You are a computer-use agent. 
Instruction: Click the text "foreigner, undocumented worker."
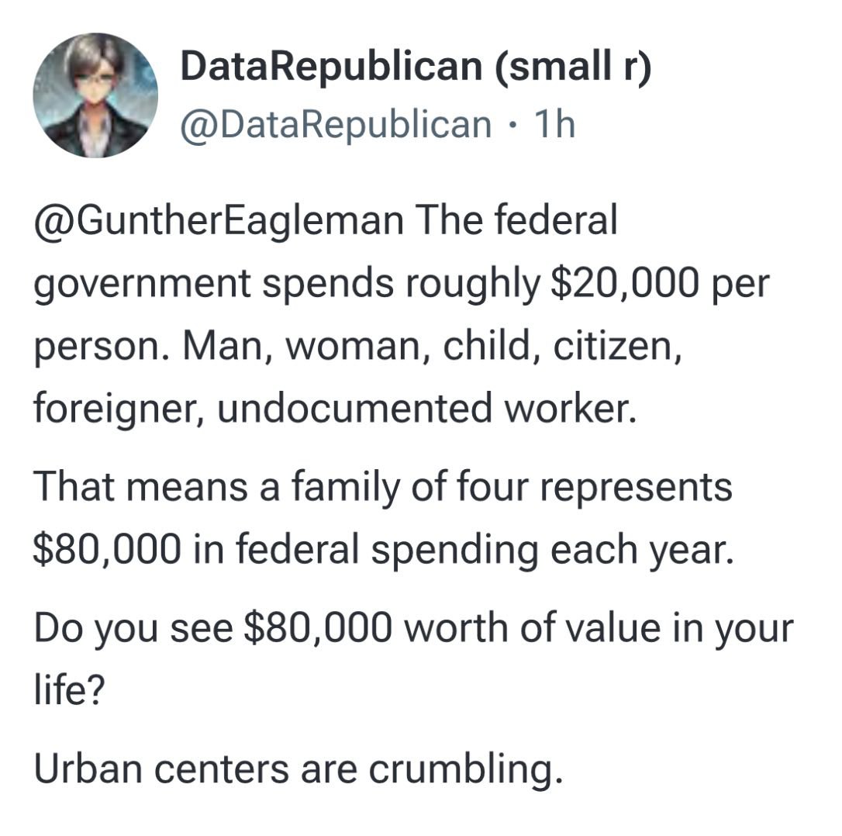coord(335,407)
